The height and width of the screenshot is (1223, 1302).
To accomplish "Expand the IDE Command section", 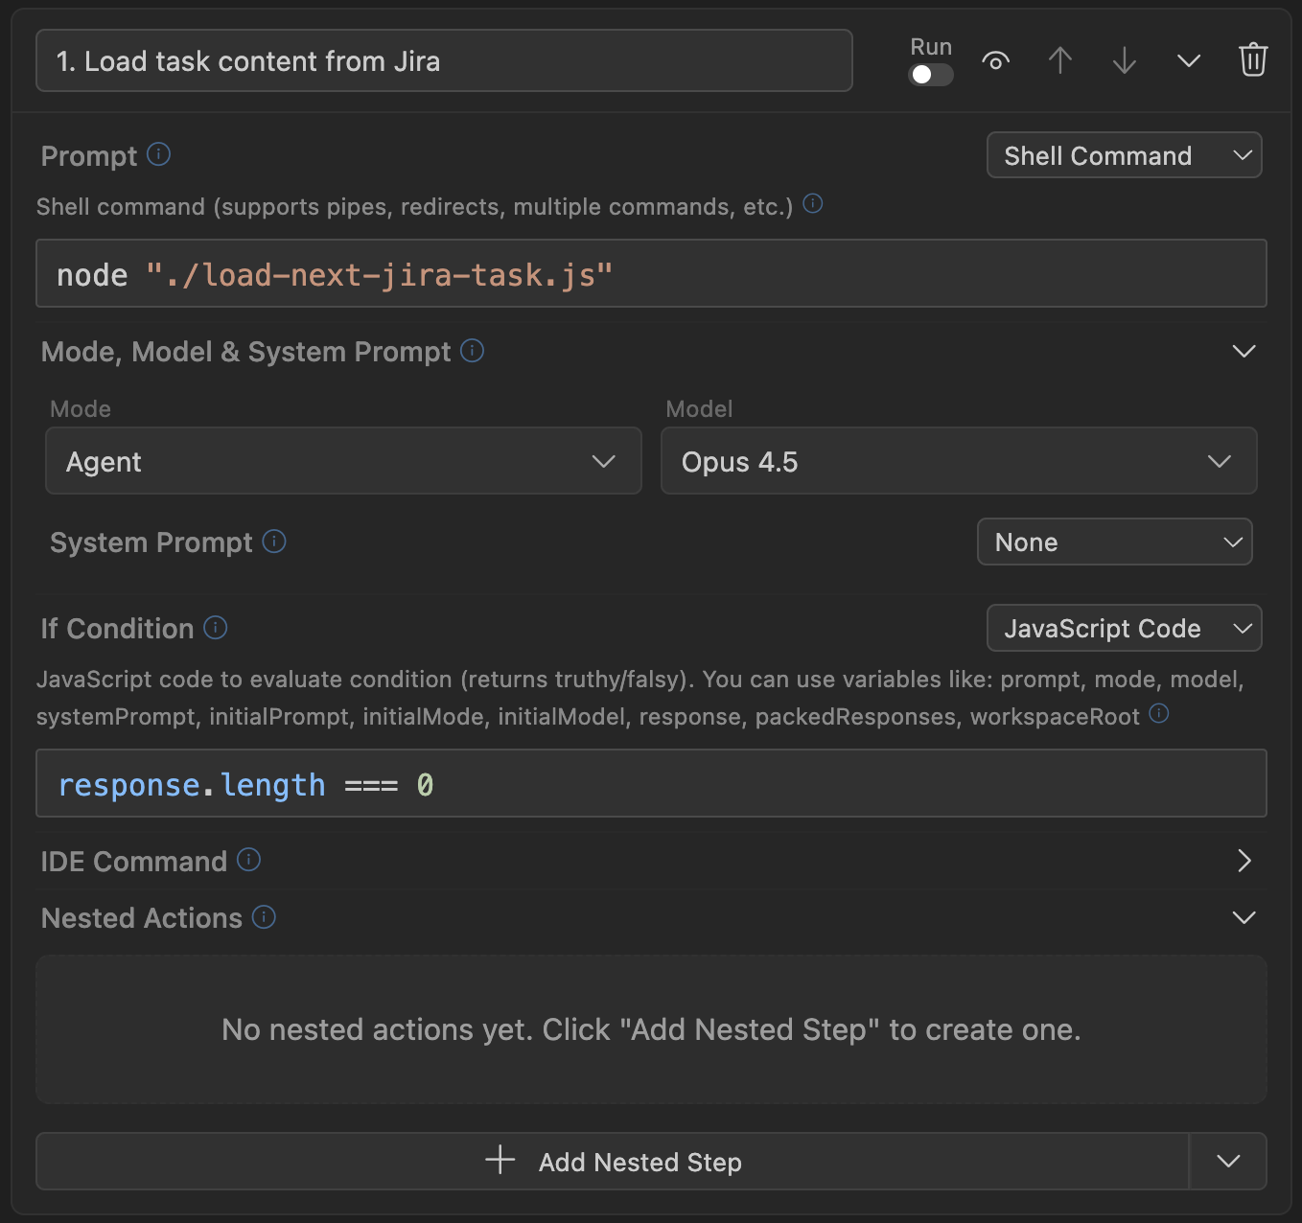I will [1244, 861].
